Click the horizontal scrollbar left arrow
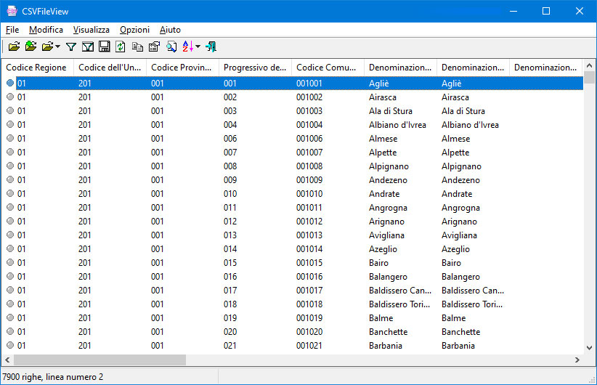 (x=7, y=360)
